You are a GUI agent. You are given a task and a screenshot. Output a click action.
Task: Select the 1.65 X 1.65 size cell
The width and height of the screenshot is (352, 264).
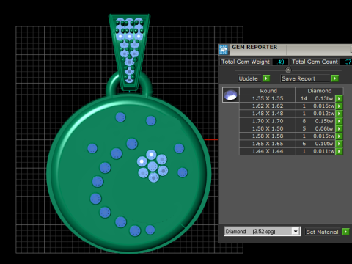(268, 144)
